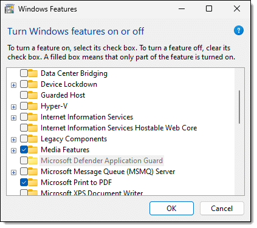
Task: Uncheck the Media Features checkbox
Action: click(24, 150)
